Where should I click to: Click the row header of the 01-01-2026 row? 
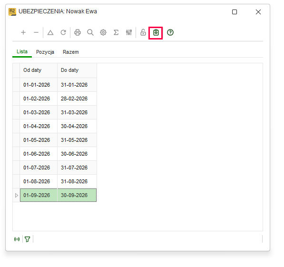(x=16, y=85)
